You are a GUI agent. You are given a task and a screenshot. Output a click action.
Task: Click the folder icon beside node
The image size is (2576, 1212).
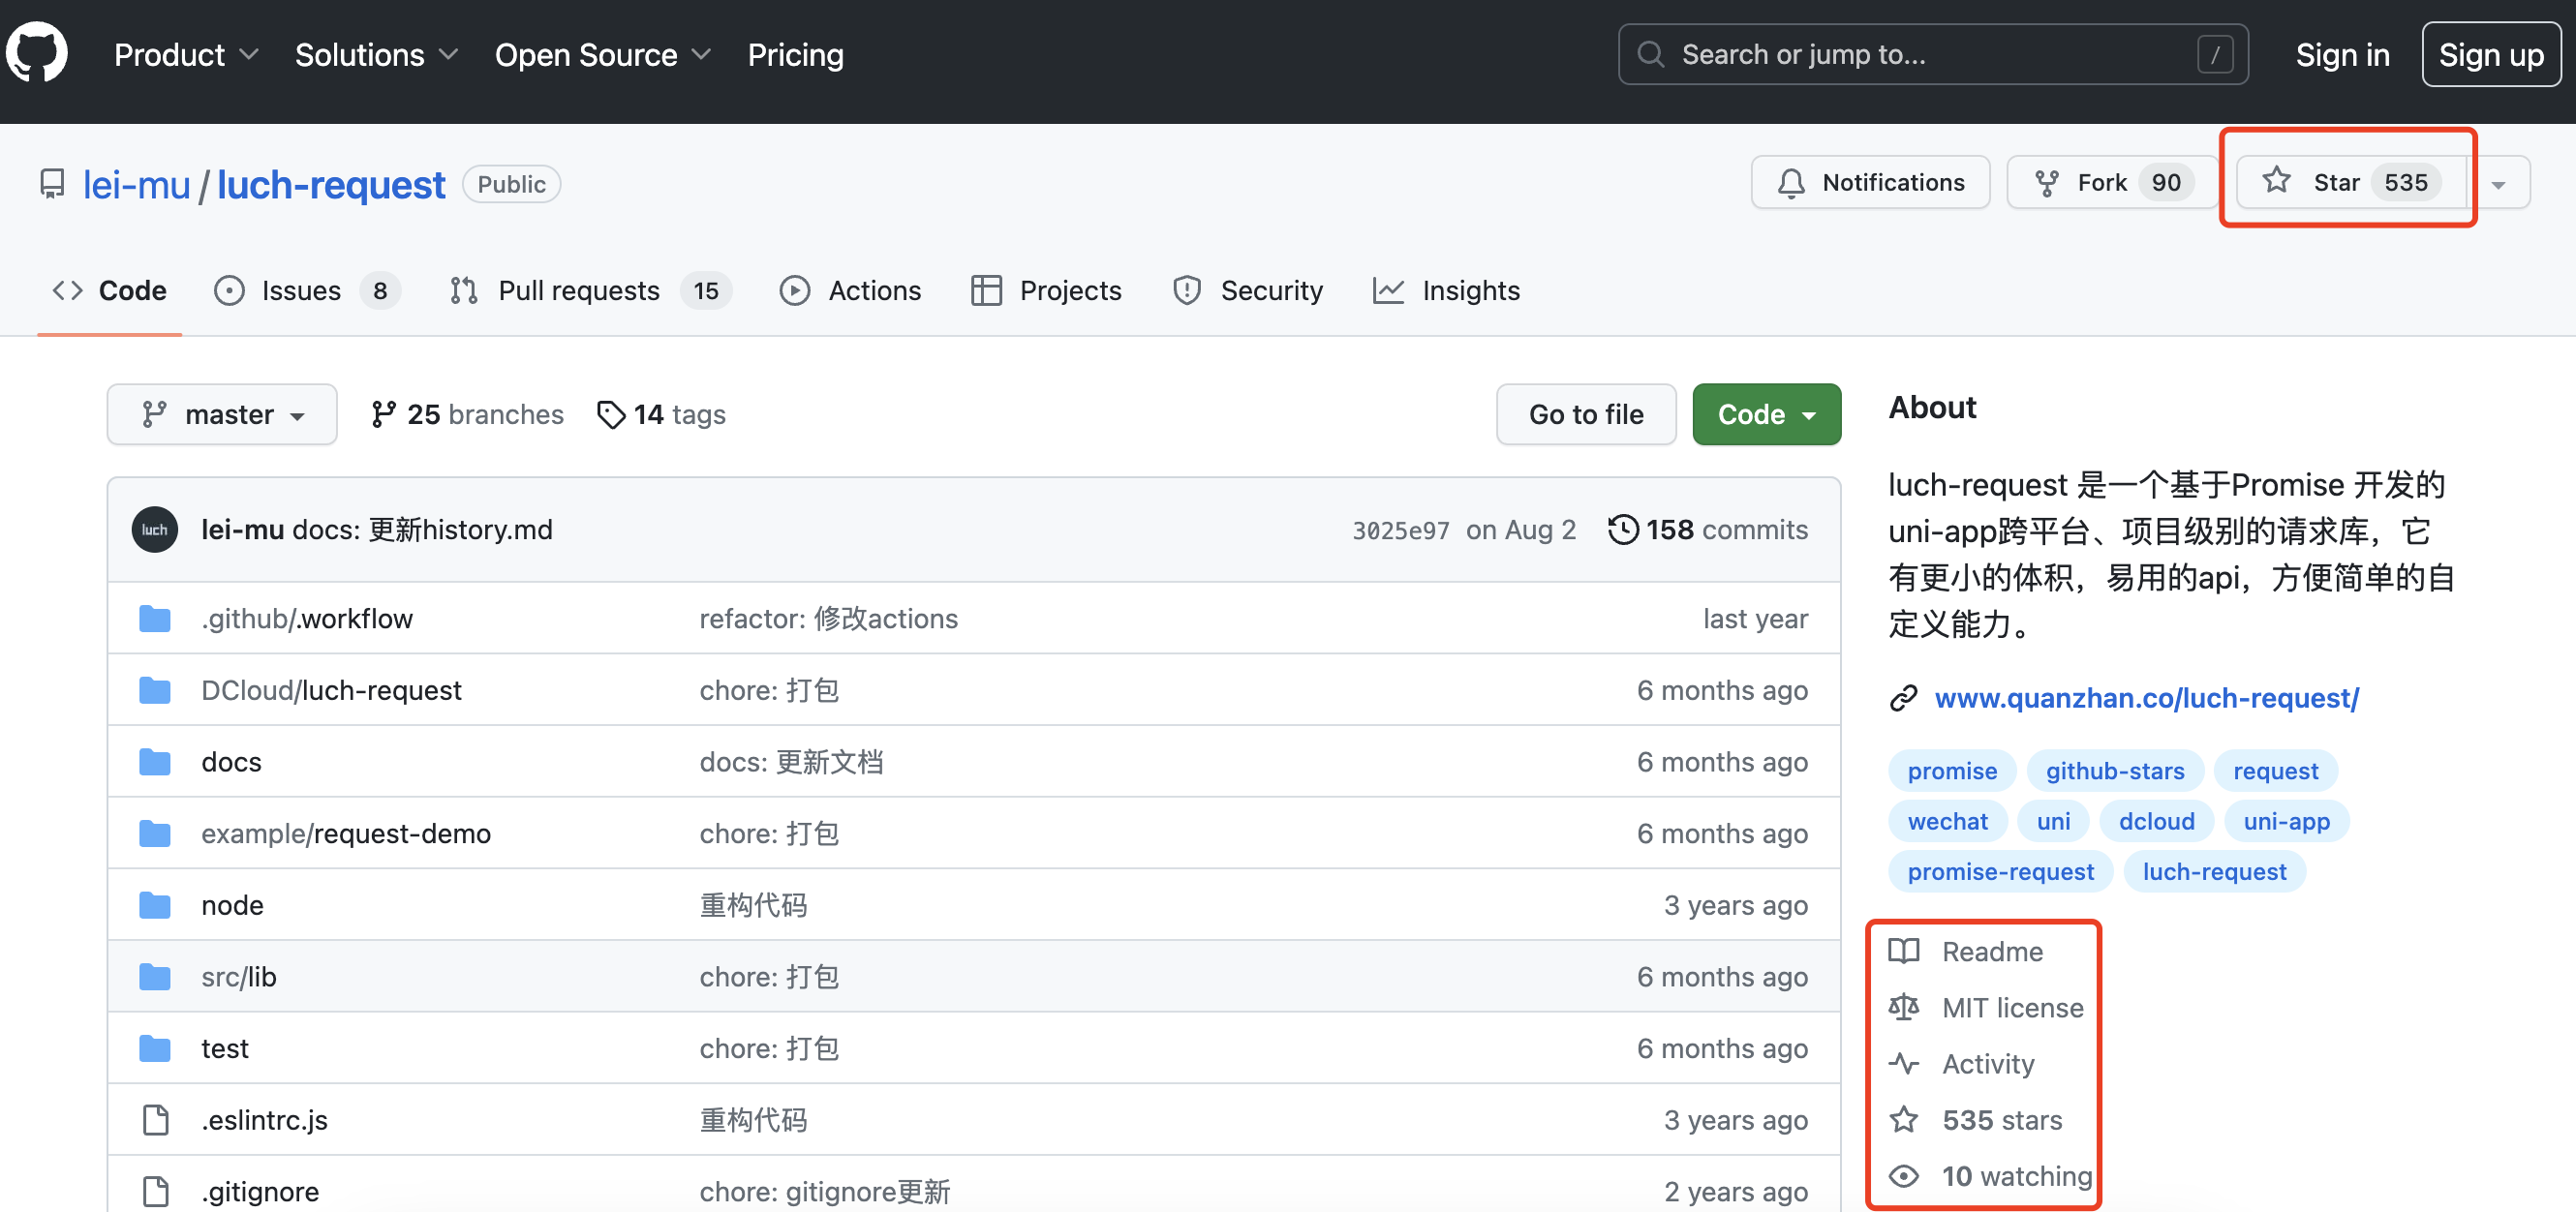(x=155, y=905)
